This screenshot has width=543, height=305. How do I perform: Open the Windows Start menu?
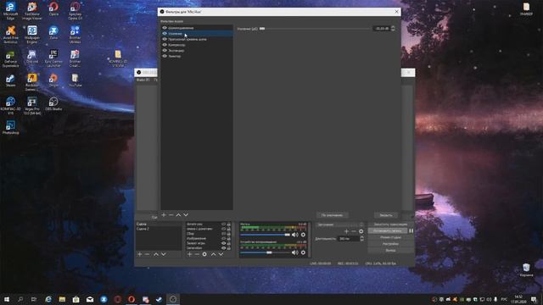pos(7,299)
